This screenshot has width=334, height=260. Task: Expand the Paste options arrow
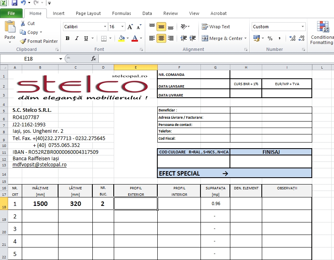pyautogui.click(x=10, y=42)
